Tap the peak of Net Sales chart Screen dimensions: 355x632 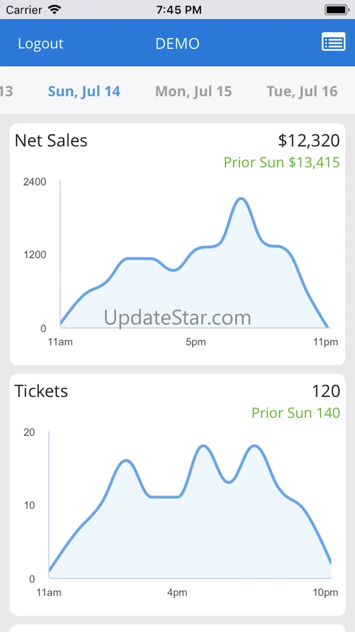tap(241, 199)
